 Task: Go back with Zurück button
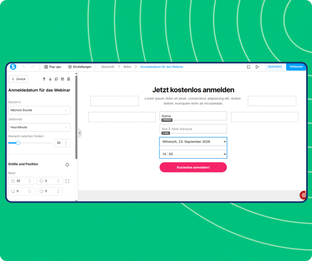point(18,79)
